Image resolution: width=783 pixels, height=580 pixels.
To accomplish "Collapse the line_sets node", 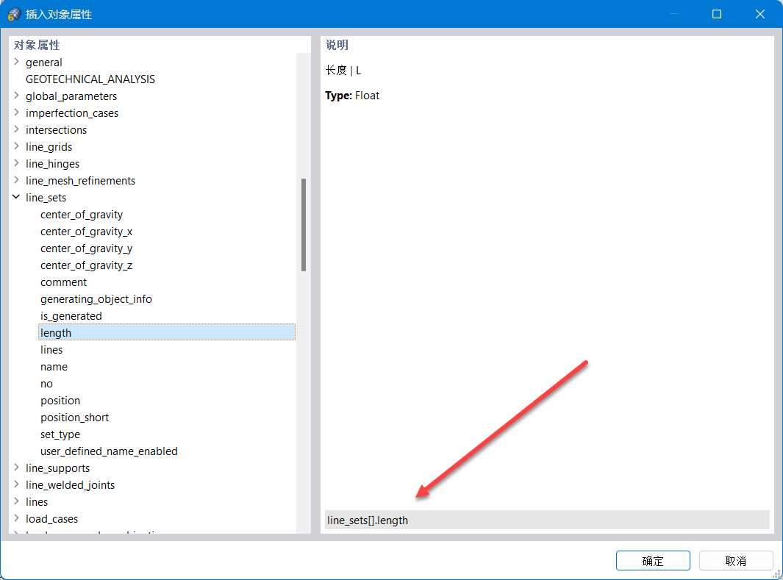I will 16,197.
